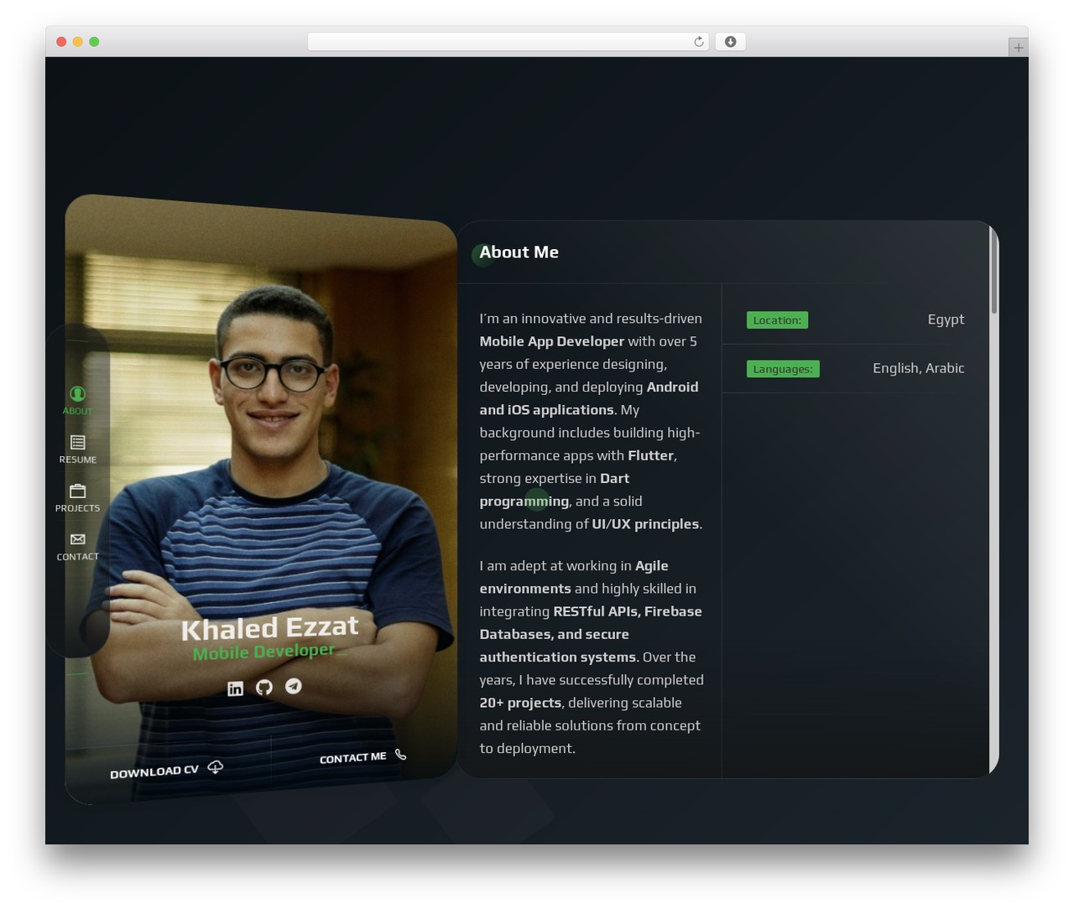Add a new browser tab
The width and height of the screenshot is (1074, 909).
[x=1018, y=48]
